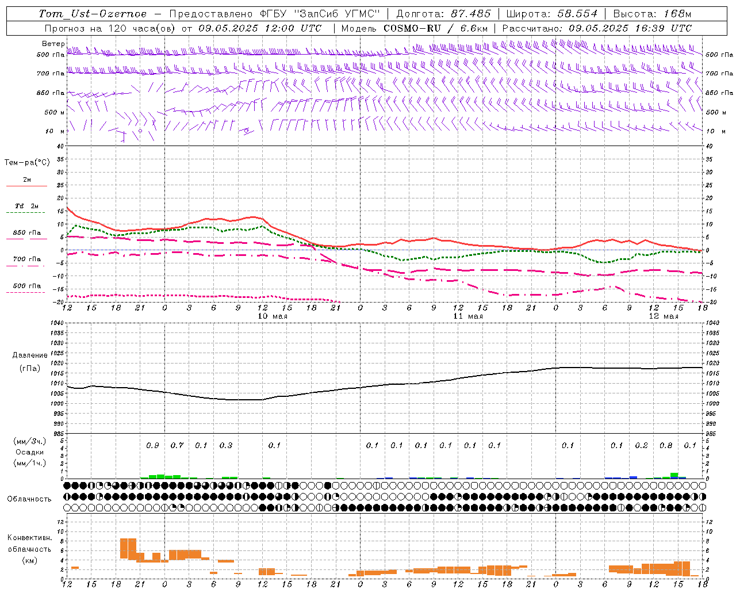Screen dimensions: 736x589
Task: Click the latitude value Широта: 58.554
Action: pyautogui.click(x=552, y=14)
